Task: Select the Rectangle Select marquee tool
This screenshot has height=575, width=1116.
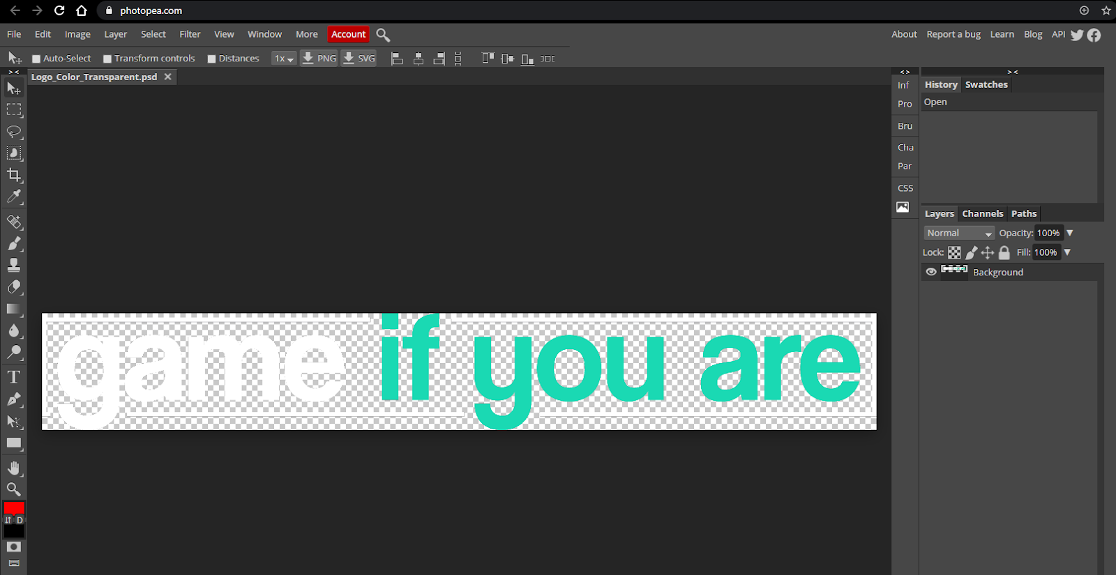Action: tap(14, 110)
